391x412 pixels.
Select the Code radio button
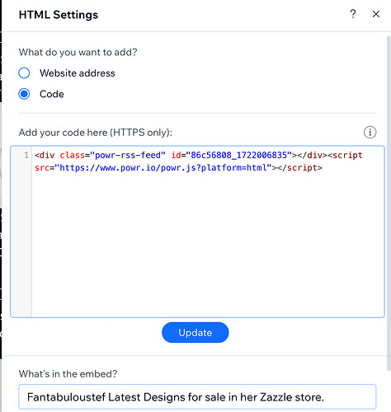(x=24, y=94)
